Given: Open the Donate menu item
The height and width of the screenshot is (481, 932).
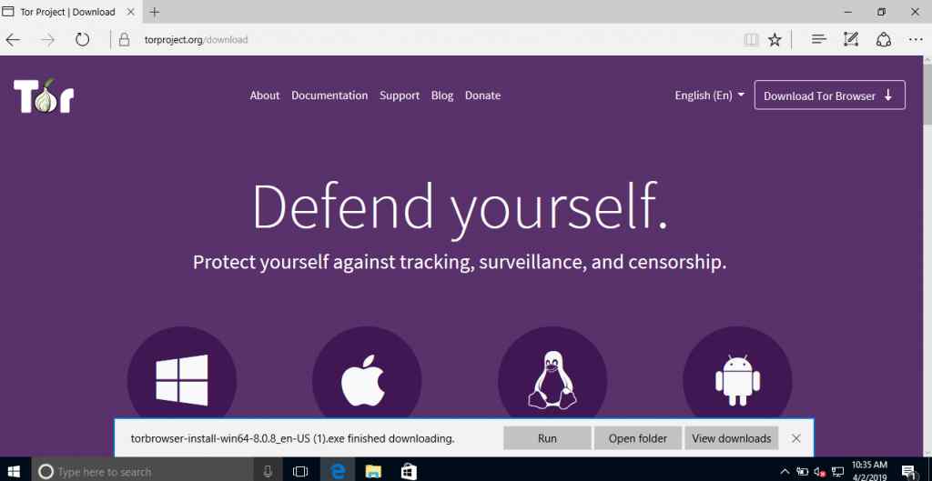Looking at the screenshot, I should [482, 95].
